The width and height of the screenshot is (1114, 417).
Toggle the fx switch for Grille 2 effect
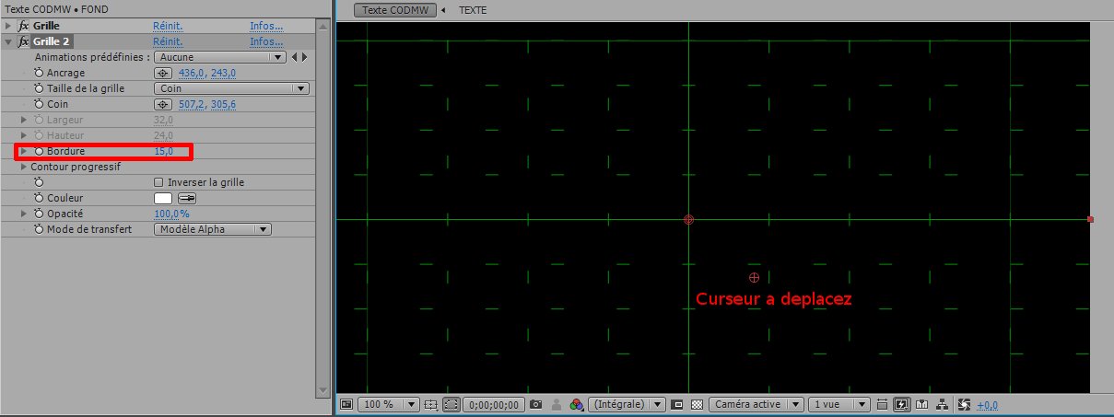point(24,41)
